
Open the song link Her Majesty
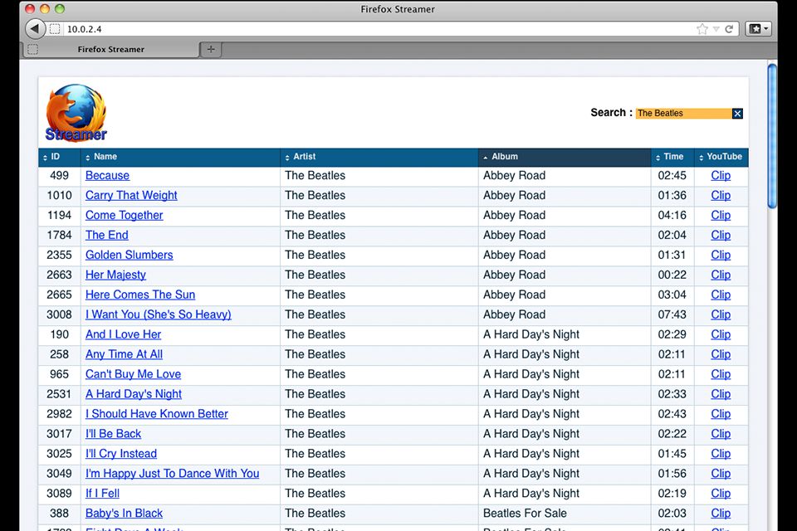(115, 275)
